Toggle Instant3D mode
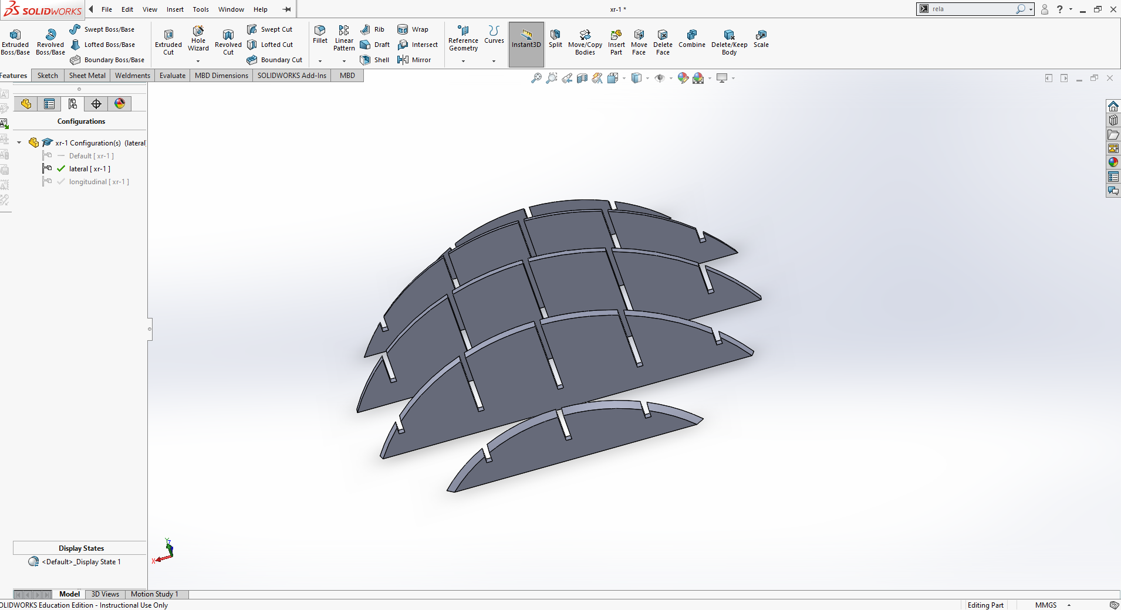The height and width of the screenshot is (610, 1121). pyautogui.click(x=526, y=45)
